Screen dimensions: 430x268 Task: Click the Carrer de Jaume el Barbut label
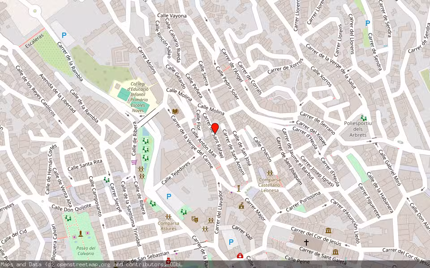point(298,154)
